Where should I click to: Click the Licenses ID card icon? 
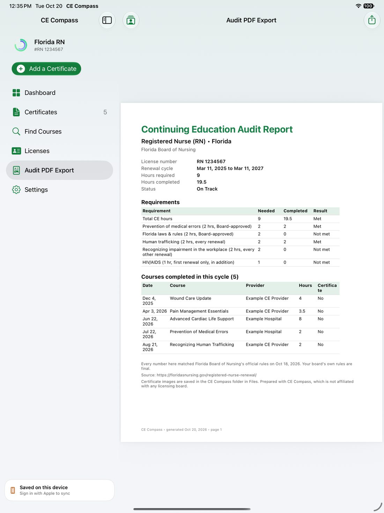pyautogui.click(x=16, y=151)
